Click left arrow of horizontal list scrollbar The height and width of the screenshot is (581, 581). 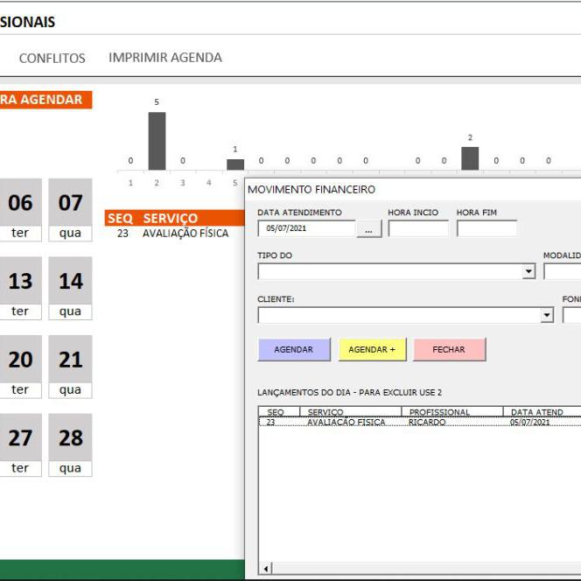point(267,567)
